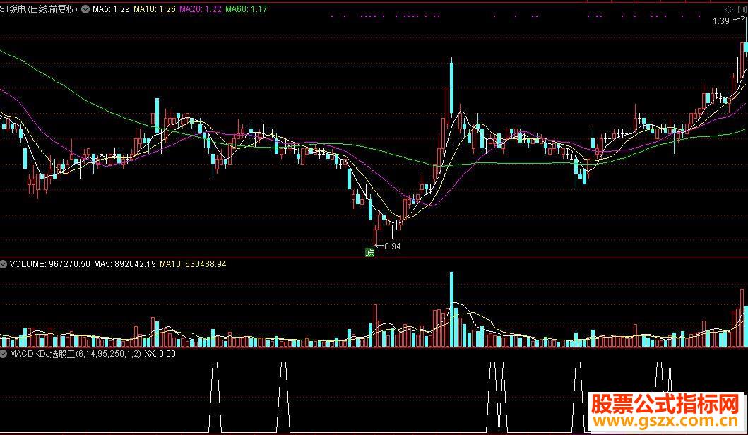Click the tallest cyan volume bar
The image size is (748, 435).
(452, 309)
